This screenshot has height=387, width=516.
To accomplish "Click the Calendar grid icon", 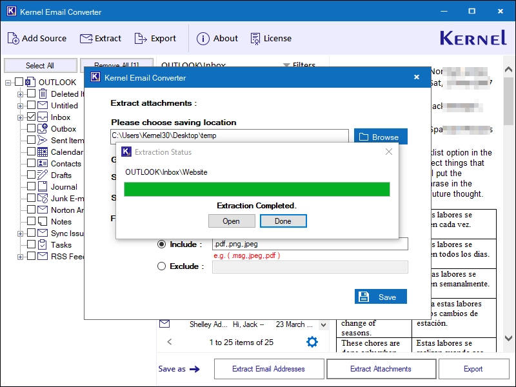I will (x=43, y=152).
